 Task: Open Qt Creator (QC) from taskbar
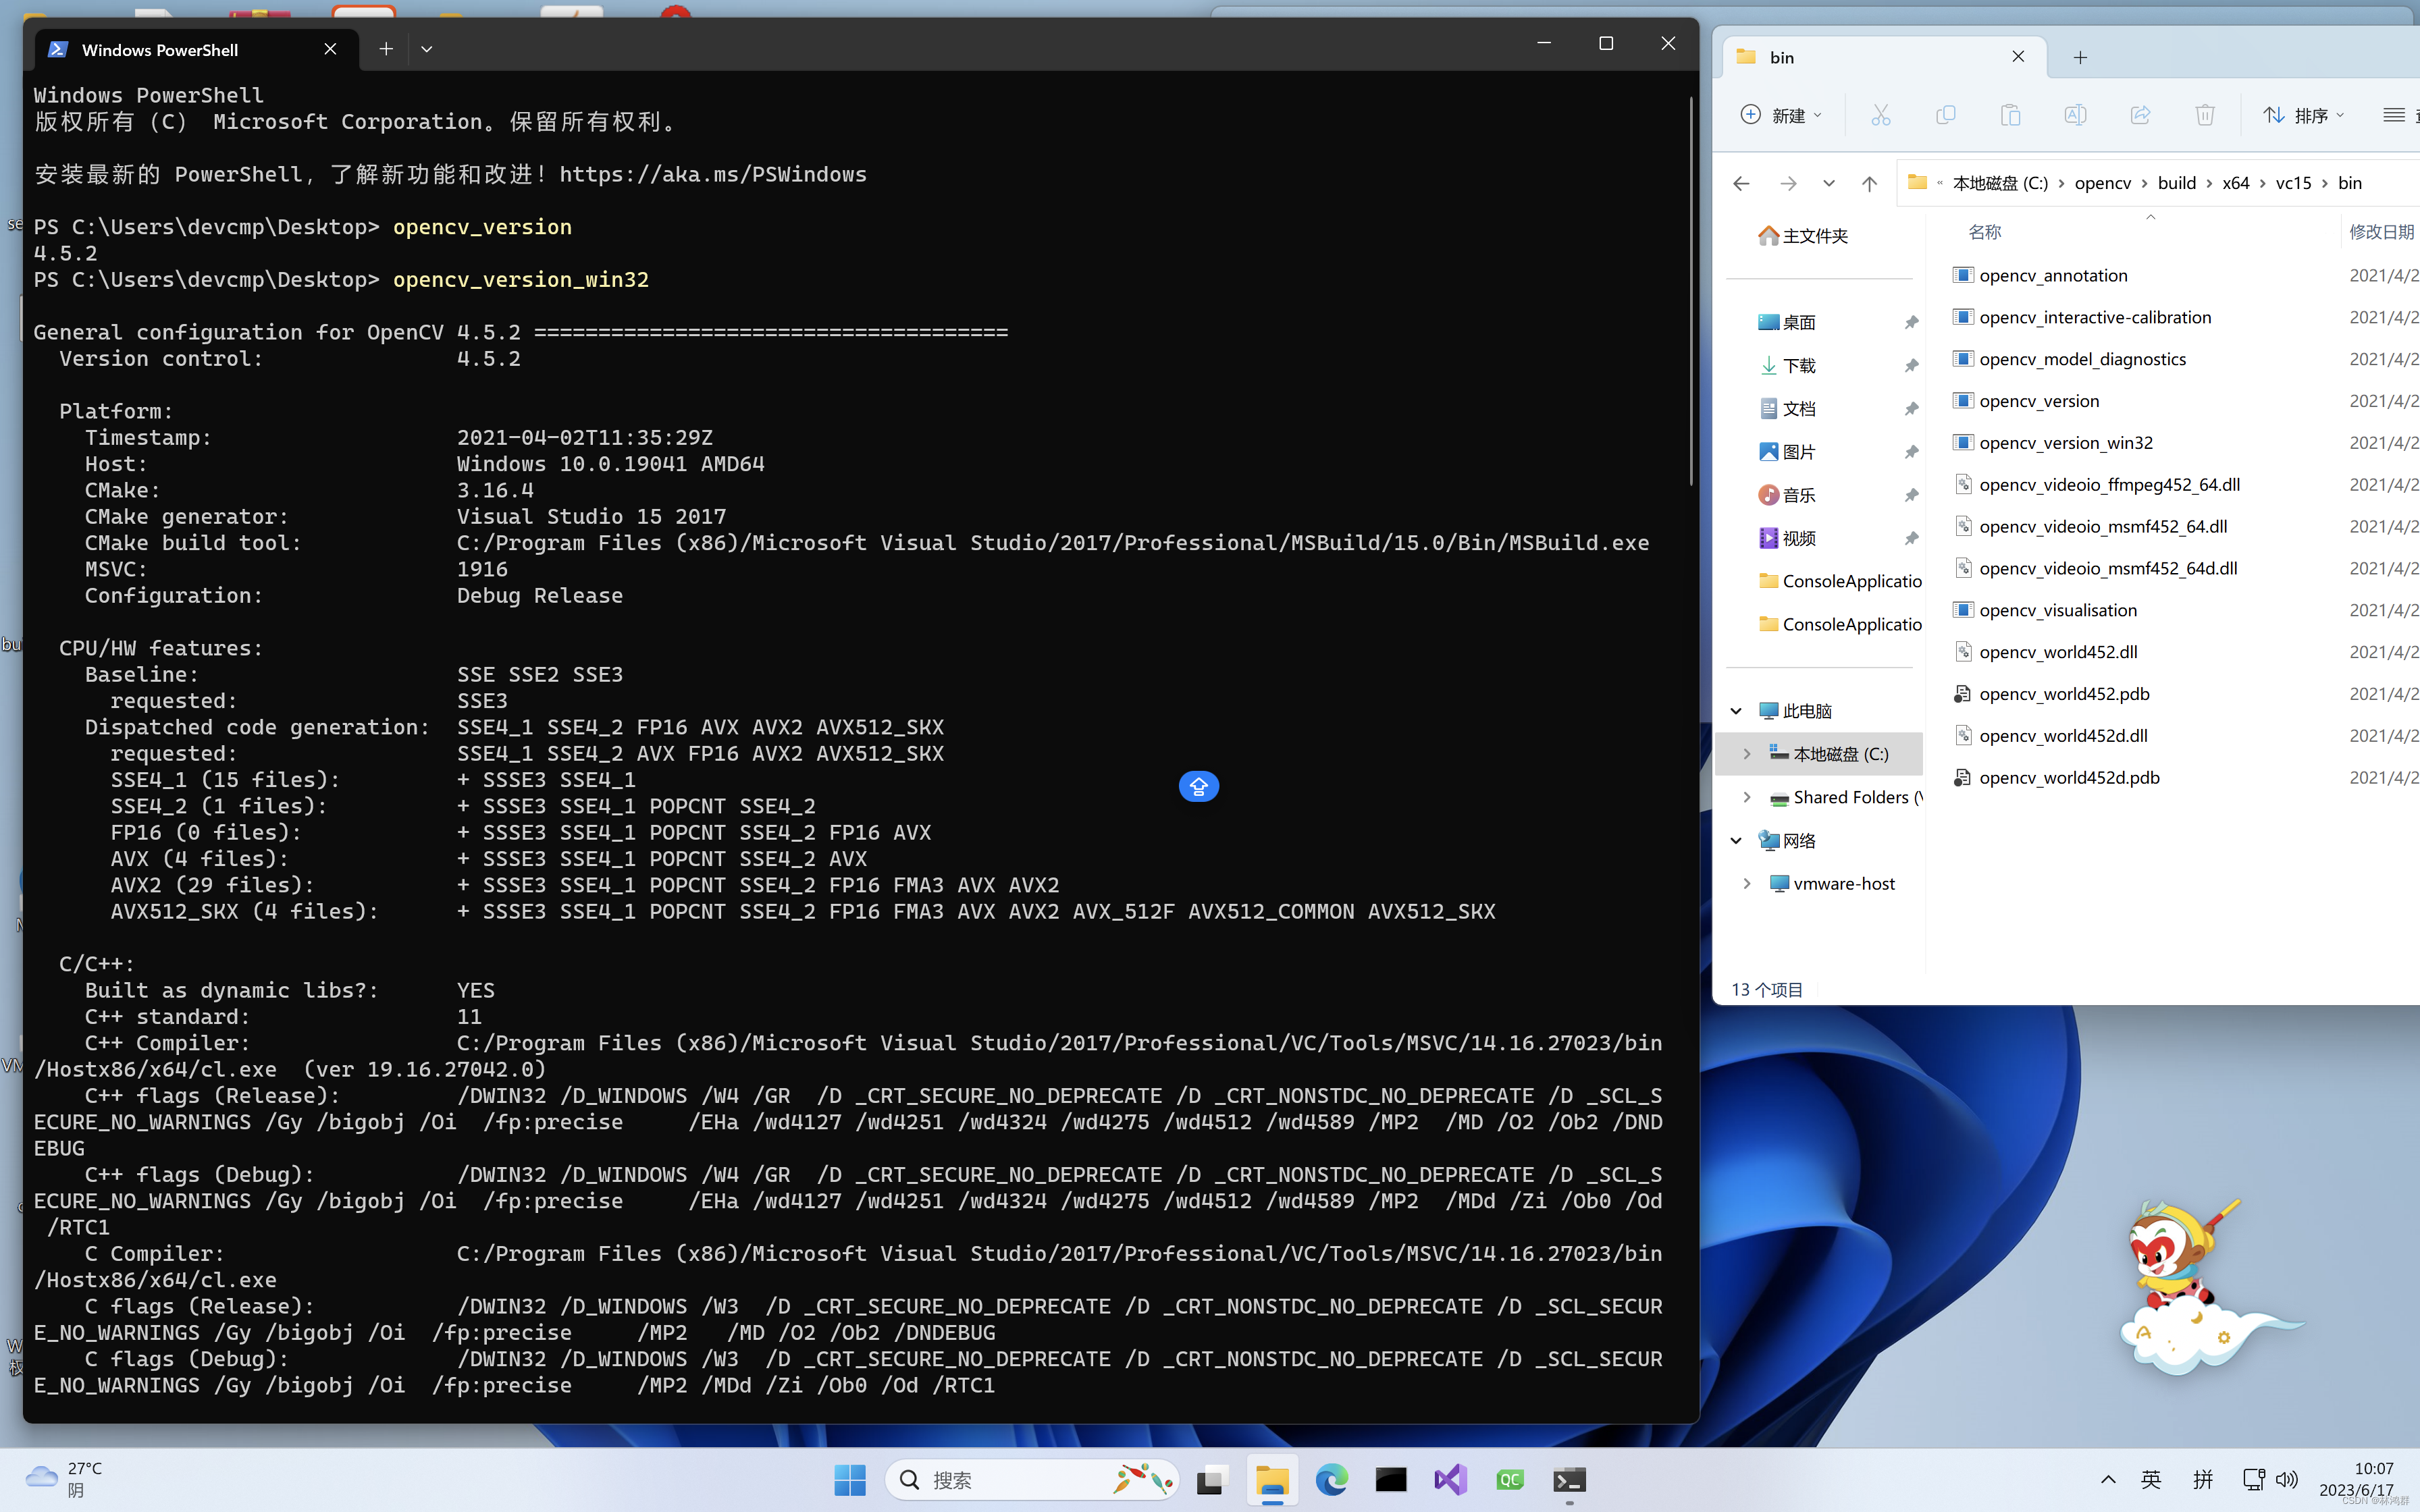pyautogui.click(x=1510, y=1480)
